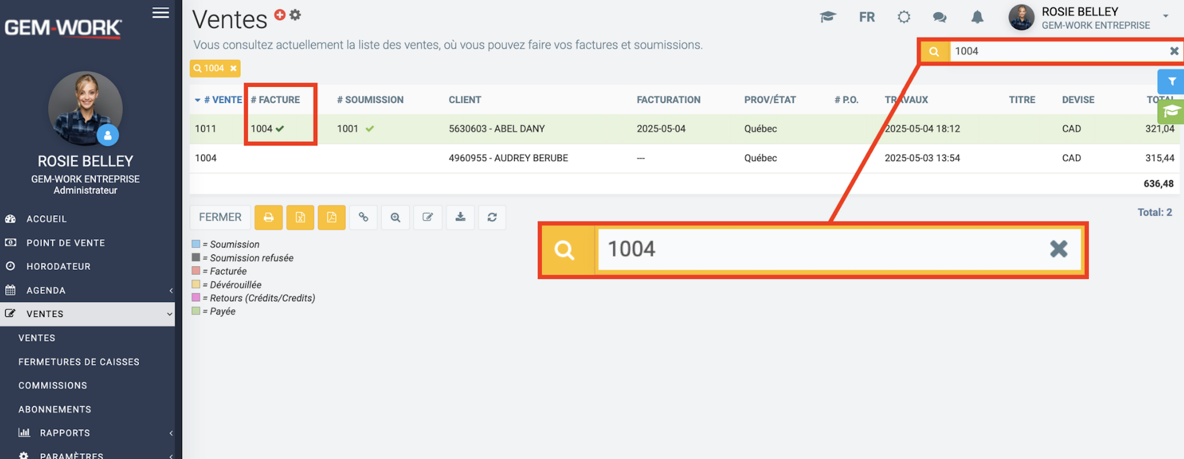Remove the 1004 search filter chip
The image size is (1184, 459).
[x=233, y=68]
